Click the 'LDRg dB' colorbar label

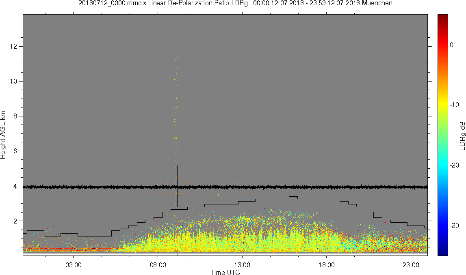click(462, 135)
